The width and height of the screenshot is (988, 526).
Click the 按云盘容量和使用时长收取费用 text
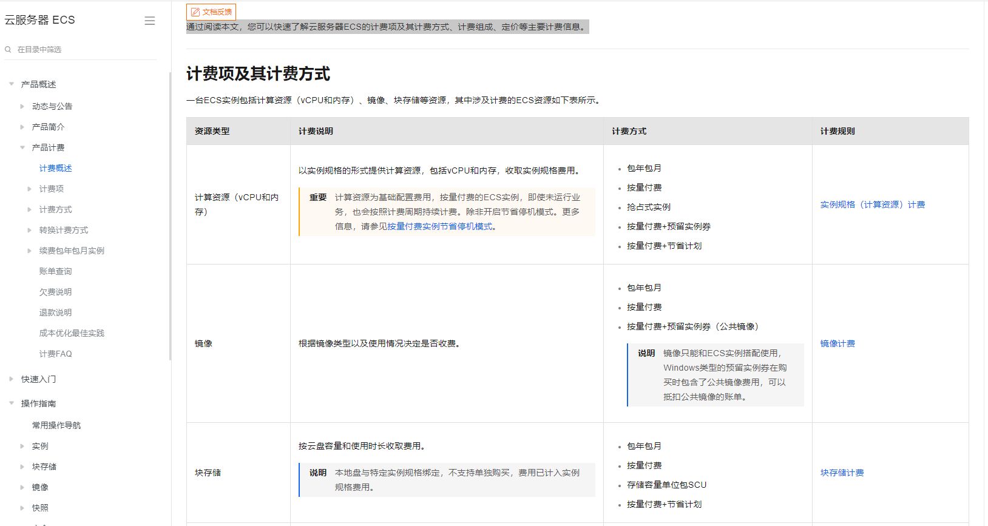coord(362,446)
